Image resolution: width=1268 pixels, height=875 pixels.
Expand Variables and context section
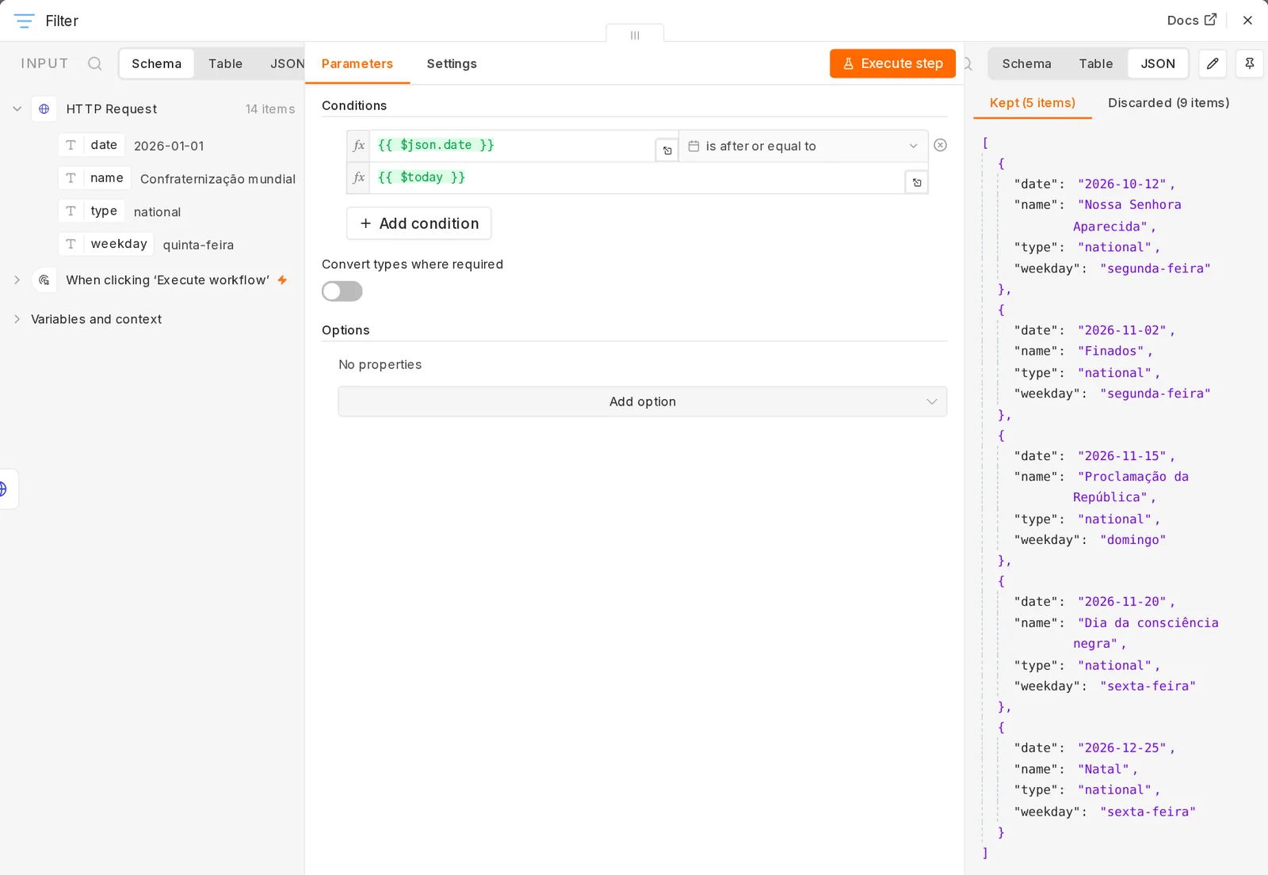[x=17, y=319]
